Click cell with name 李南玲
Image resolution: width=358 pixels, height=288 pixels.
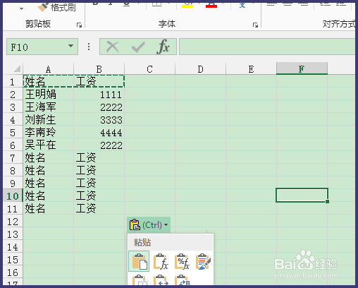point(49,133)
